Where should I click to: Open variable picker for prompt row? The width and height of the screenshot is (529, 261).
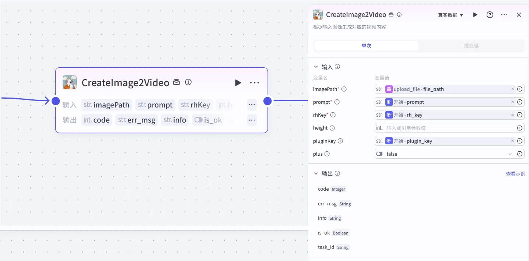520,102
